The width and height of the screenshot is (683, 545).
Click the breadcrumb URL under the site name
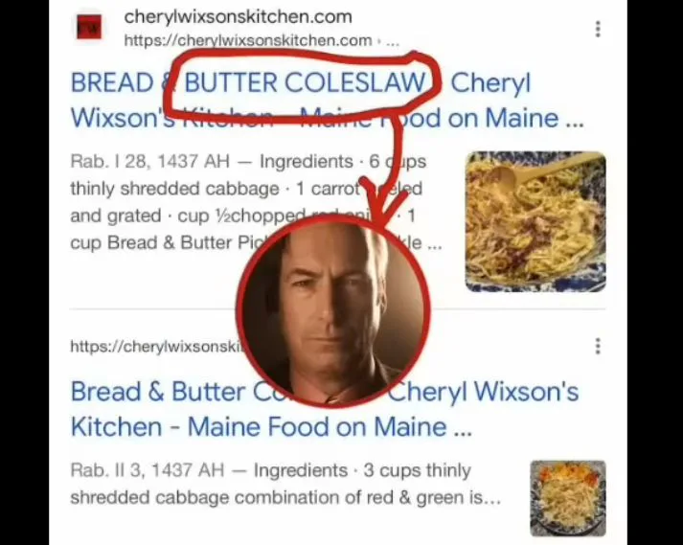(262, 40)
